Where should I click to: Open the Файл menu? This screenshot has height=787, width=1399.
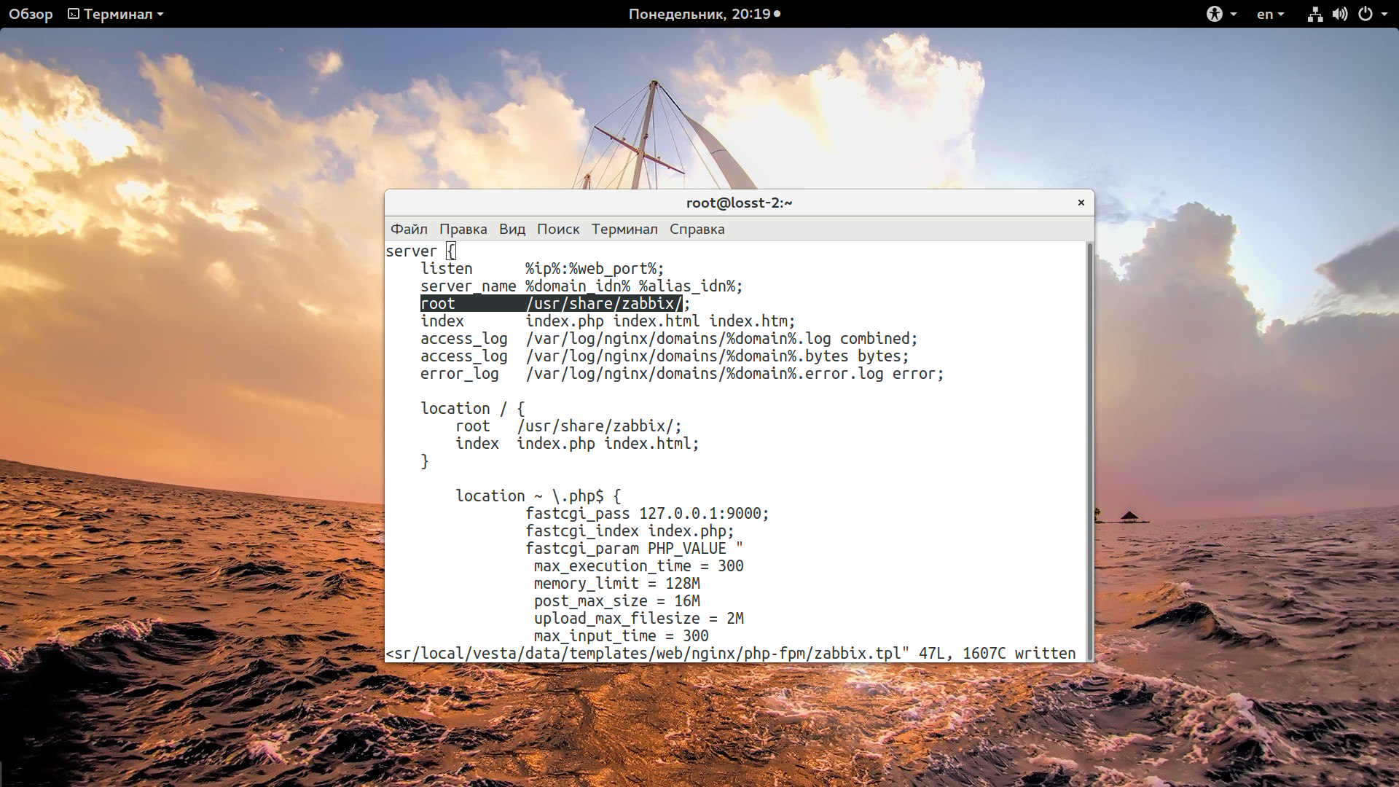click(x=409, y=229)
